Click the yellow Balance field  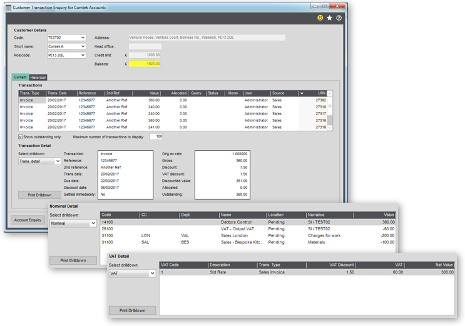pyautogui.click(x=145, y=64)
